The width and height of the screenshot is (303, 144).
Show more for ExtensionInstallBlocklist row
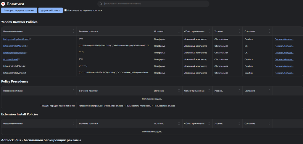284,53
